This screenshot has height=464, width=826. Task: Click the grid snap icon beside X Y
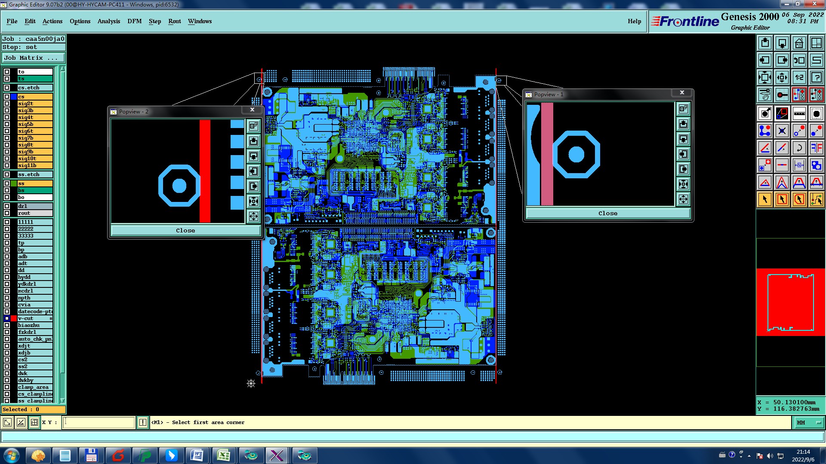pyautogui.click(x=34, y=422)
